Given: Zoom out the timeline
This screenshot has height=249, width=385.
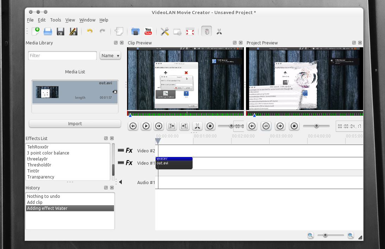Looking at the screenshot, I should (x=311, y=236).
